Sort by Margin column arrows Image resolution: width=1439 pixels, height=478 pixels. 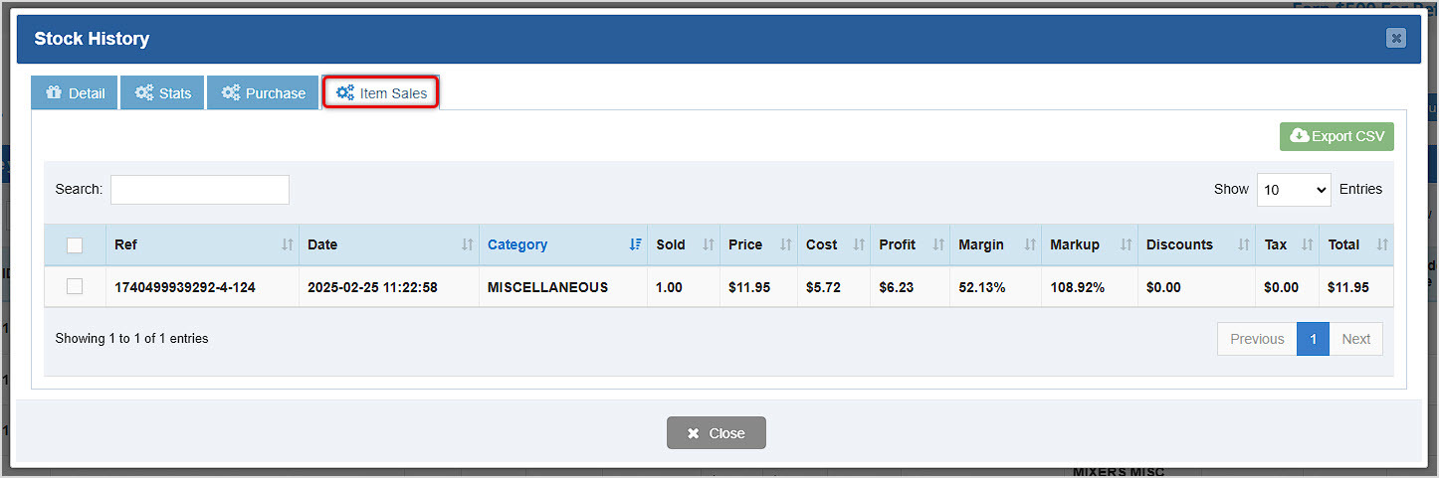tap(1029, 244)
